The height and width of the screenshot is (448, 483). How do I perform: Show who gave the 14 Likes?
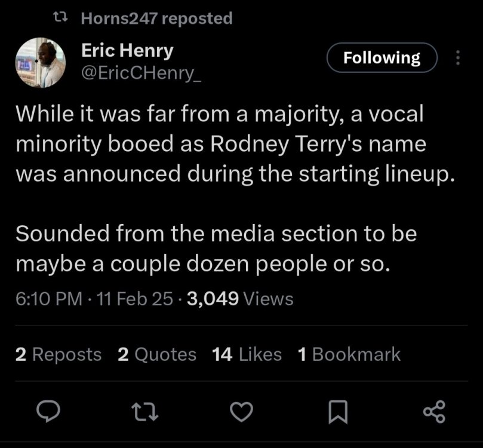(x=247, y=354)
